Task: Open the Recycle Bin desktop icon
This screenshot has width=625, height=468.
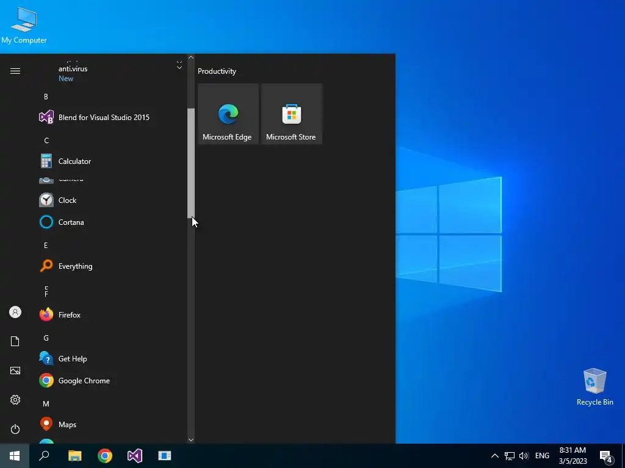Action: (x=594, y=387)
